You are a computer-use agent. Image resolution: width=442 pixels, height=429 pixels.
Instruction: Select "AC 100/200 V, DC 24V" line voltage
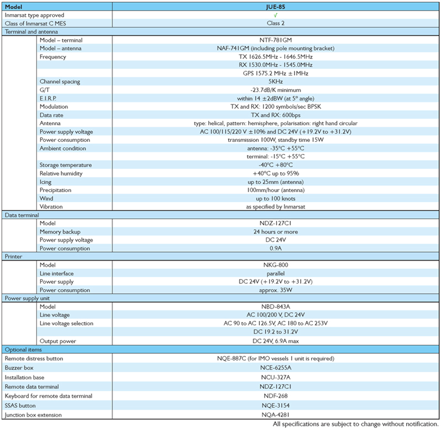[275, 315]
